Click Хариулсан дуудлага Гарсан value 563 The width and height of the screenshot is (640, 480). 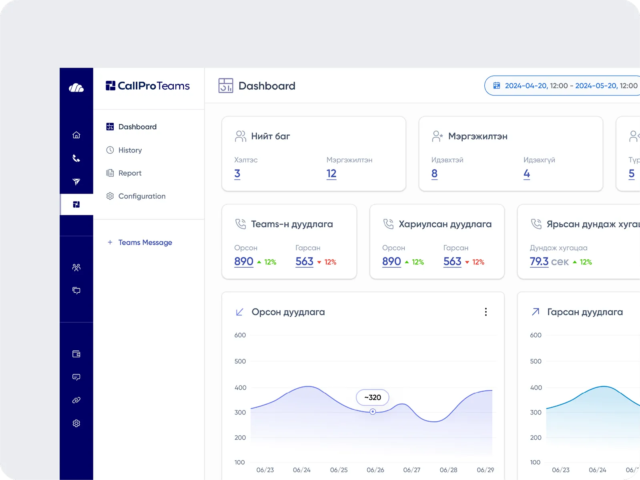(x=452, y=262)
